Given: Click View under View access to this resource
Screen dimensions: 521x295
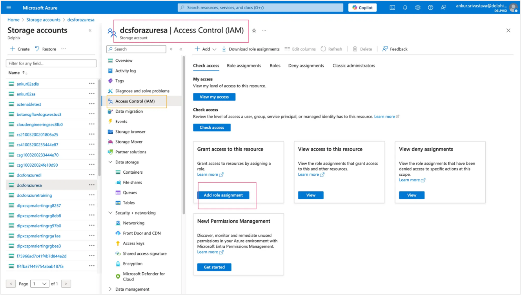Looking at the screenshot, I should pos(311,195).
